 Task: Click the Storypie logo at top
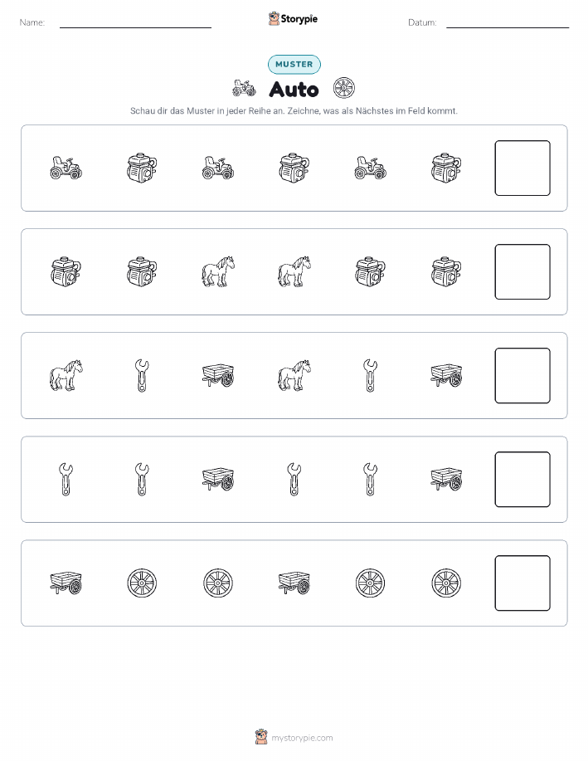(x=293, y=19)
